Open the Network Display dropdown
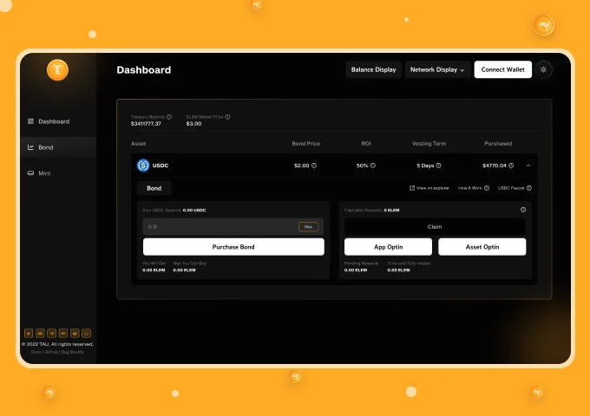This screenshot has width=590, height=416. click(x=437, y=69)
